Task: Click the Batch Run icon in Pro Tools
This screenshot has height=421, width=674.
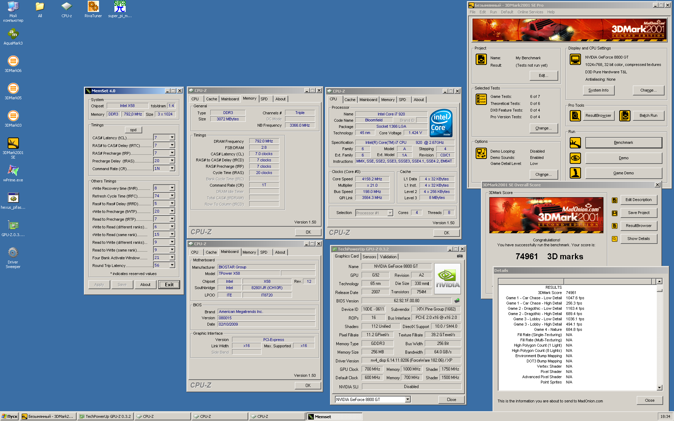Action: pyautogui.click(x=625, y=116)
